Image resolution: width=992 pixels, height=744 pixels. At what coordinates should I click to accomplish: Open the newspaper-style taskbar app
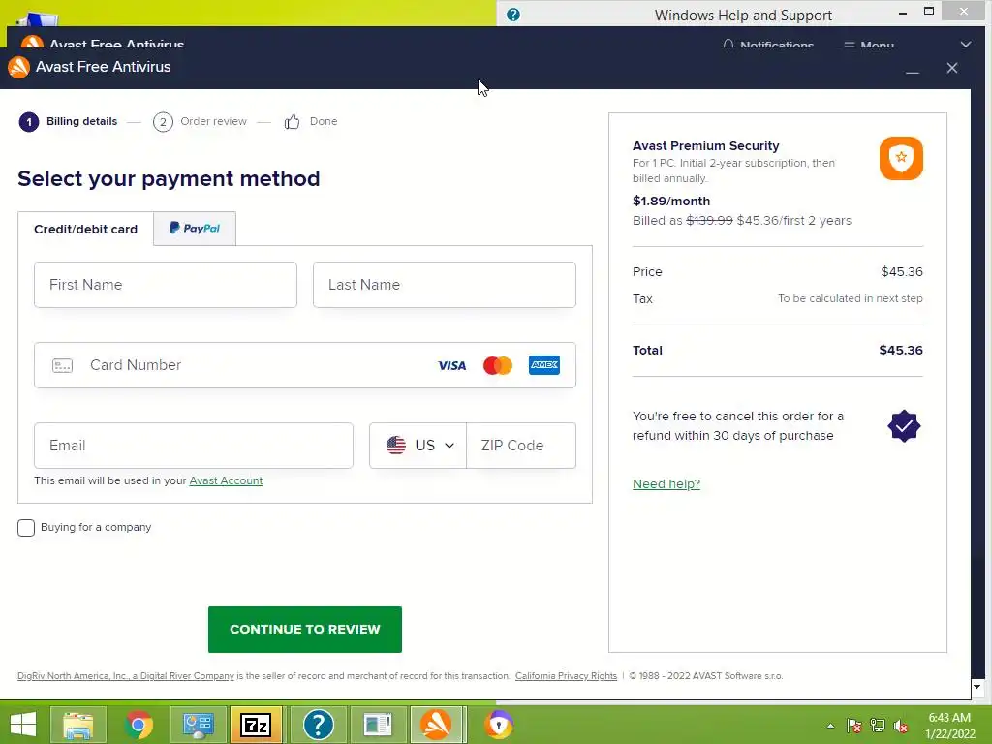tap(378, 725)
